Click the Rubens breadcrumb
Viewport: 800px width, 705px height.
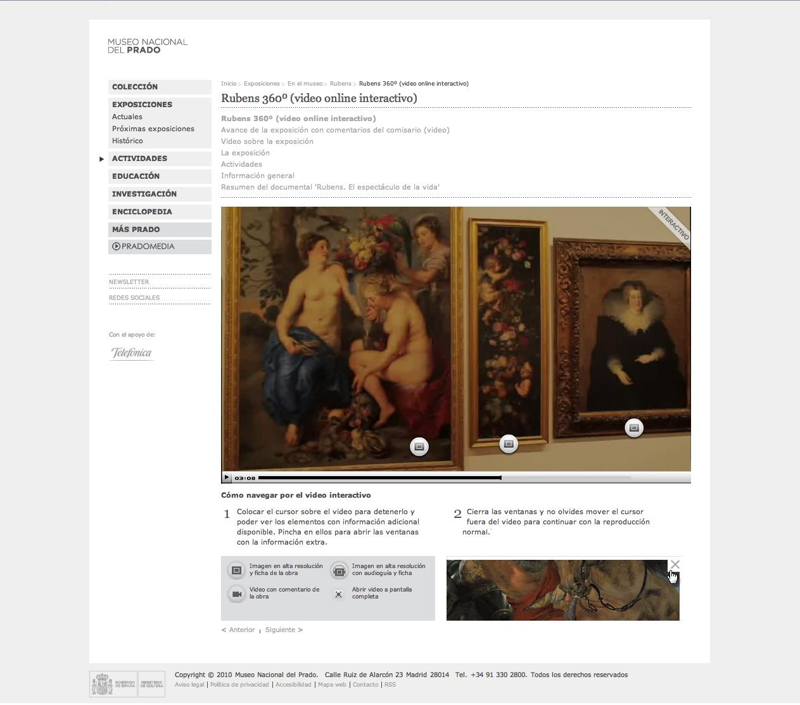click(340, 84)
